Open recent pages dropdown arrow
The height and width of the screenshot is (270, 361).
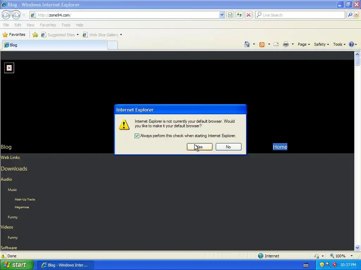point(24,15)
